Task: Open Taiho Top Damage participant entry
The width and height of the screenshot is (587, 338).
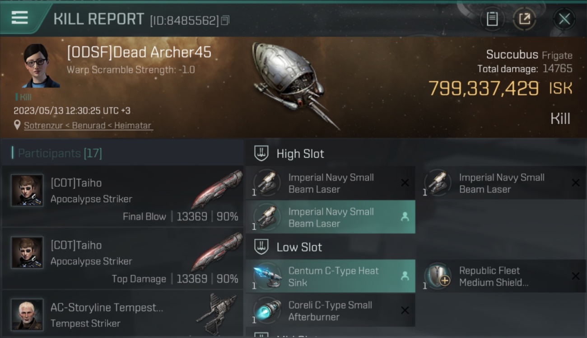Action: coord(122,258)
